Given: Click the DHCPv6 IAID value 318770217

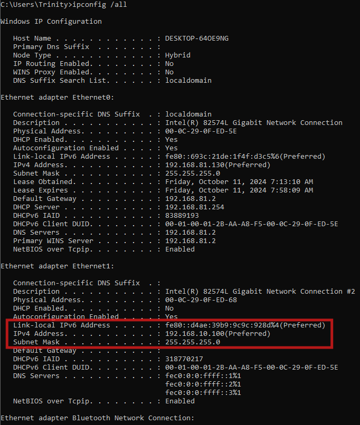Looking at the screenshot, I should coord(184,359).
